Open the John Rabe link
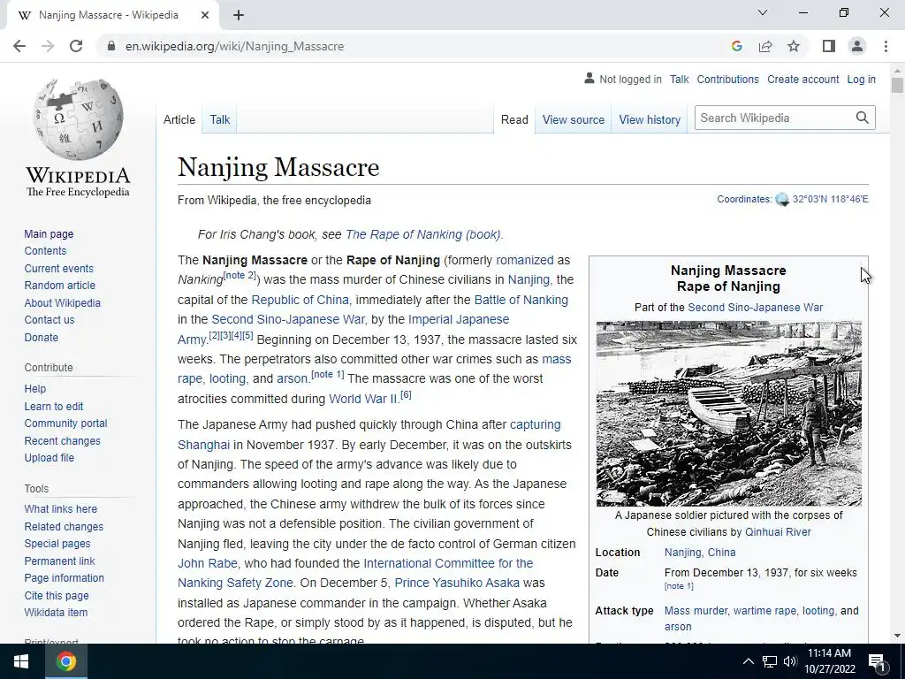The height and width of the screenshot is (679, 905). [x=207, y=563]
